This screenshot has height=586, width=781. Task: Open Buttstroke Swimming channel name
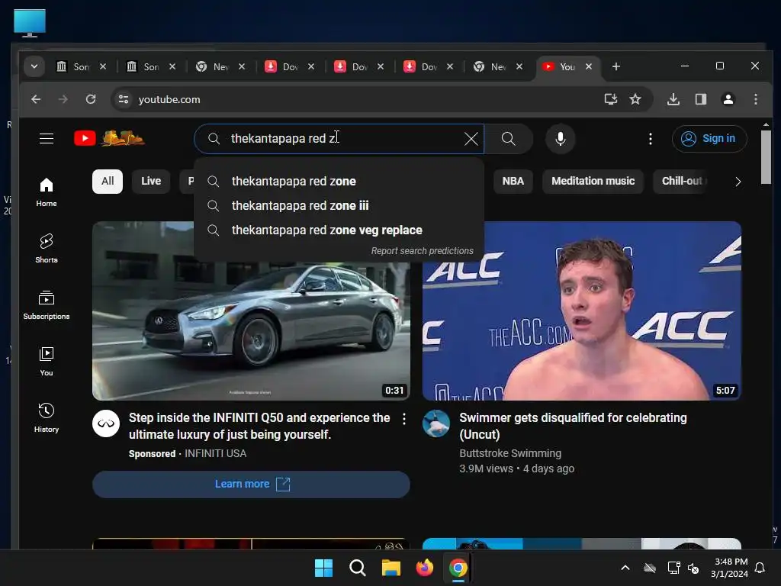[x=510, y=453]
